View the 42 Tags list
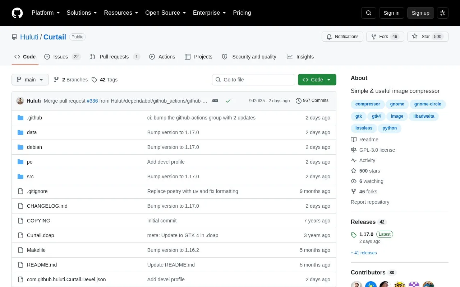 click(105, 80)
